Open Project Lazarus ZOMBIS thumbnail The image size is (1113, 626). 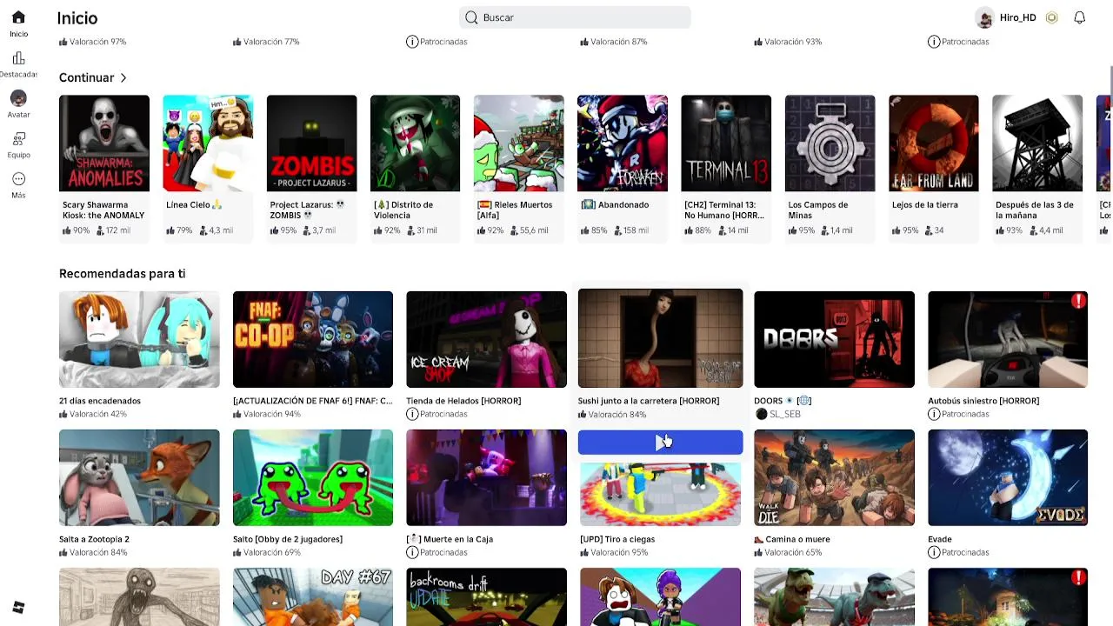click(311, 143)
